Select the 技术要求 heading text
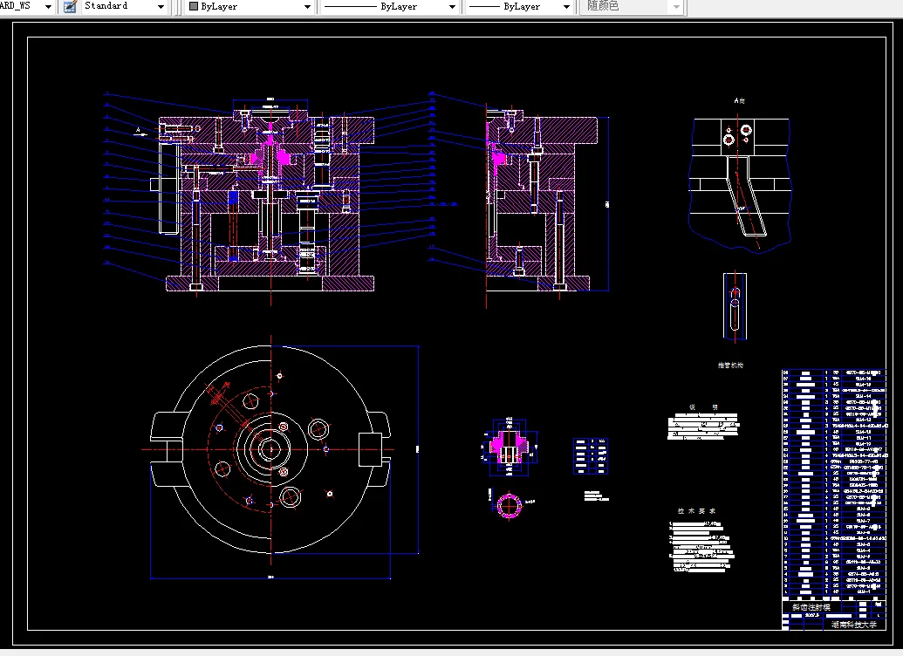The width and height of the screenshot is (903, 656). coord(696,511)
